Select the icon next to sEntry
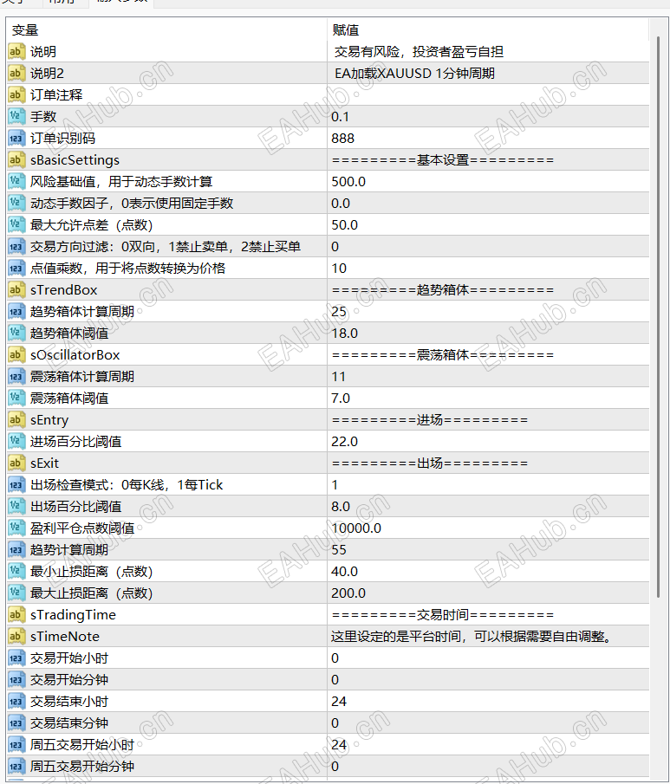Screen dimensions: 670x784 [16, 420]
